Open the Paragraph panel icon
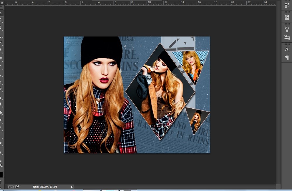The image size is (292, 191). [287, 58]
